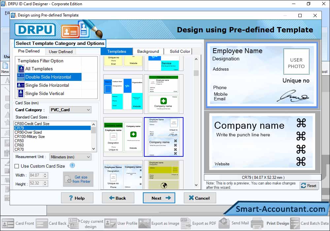330x231 pixels.
Task: Click the DRPU logo in the banner
Action: (35, 29)
